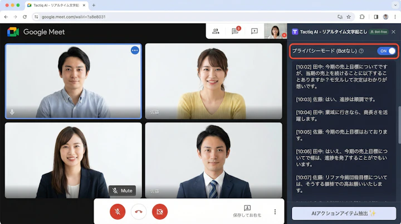
Task: Open Chrome side panel icon
Action: (x=376, y=17)
